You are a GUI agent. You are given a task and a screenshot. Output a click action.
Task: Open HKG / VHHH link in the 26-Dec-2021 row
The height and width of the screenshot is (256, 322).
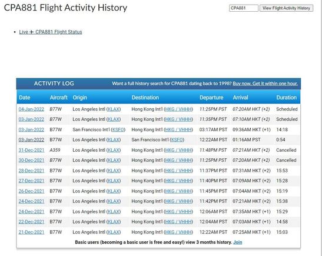[178, 191]
